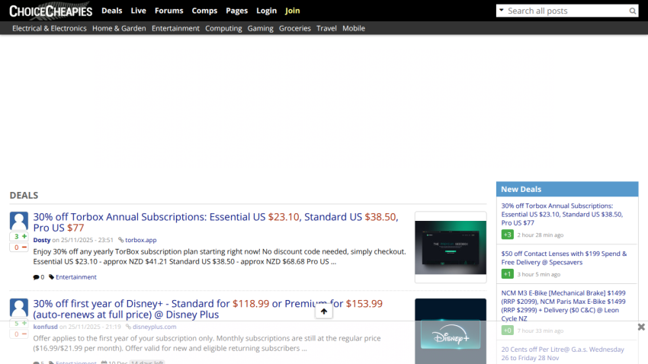The width and height of the screenshot is (648, 364).
Task: Click the +0 vote badge in sidebar
Action: tap(507, 330)
